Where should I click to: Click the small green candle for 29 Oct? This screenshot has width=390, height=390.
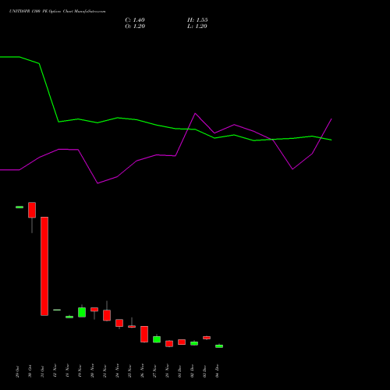point(19,207)
